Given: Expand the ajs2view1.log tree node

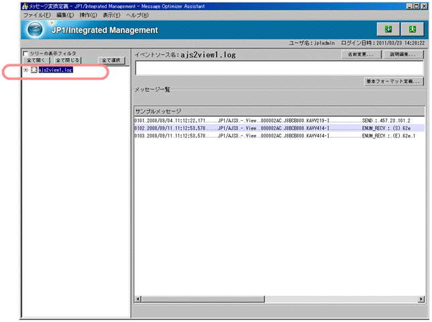Looking at the screenshot, I should pyautogui.click(x=25, y=70).
